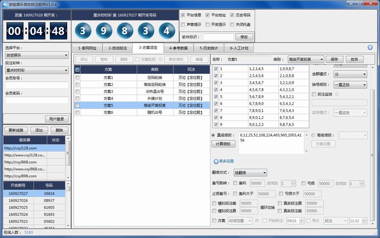Screen dimensions: 380x238
Task: Open the 翻倍方式 dropdown
Action: [x=250, y=173]
